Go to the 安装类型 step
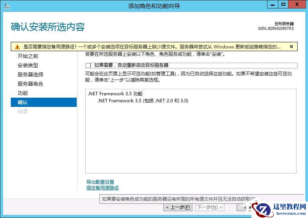This screenshot has height=218, width=308. 28,65
